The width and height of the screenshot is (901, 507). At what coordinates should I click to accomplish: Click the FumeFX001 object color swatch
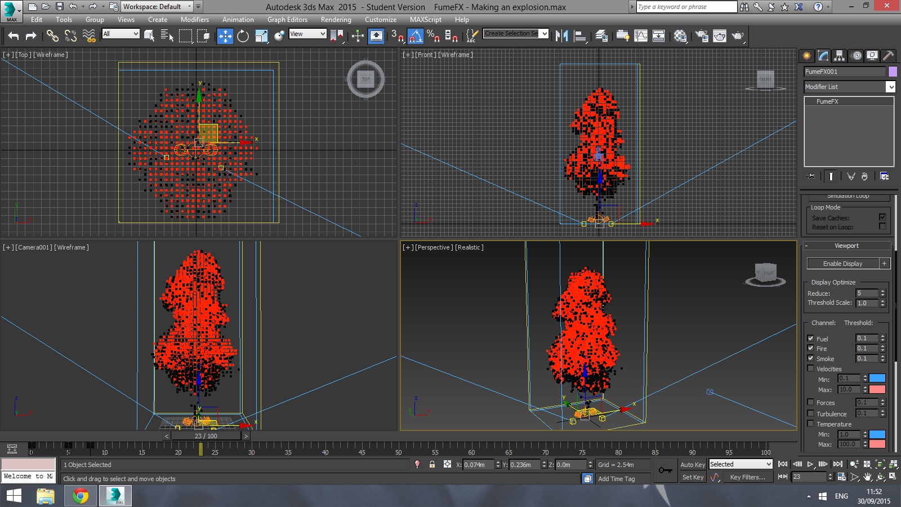[x=893, y=72]
